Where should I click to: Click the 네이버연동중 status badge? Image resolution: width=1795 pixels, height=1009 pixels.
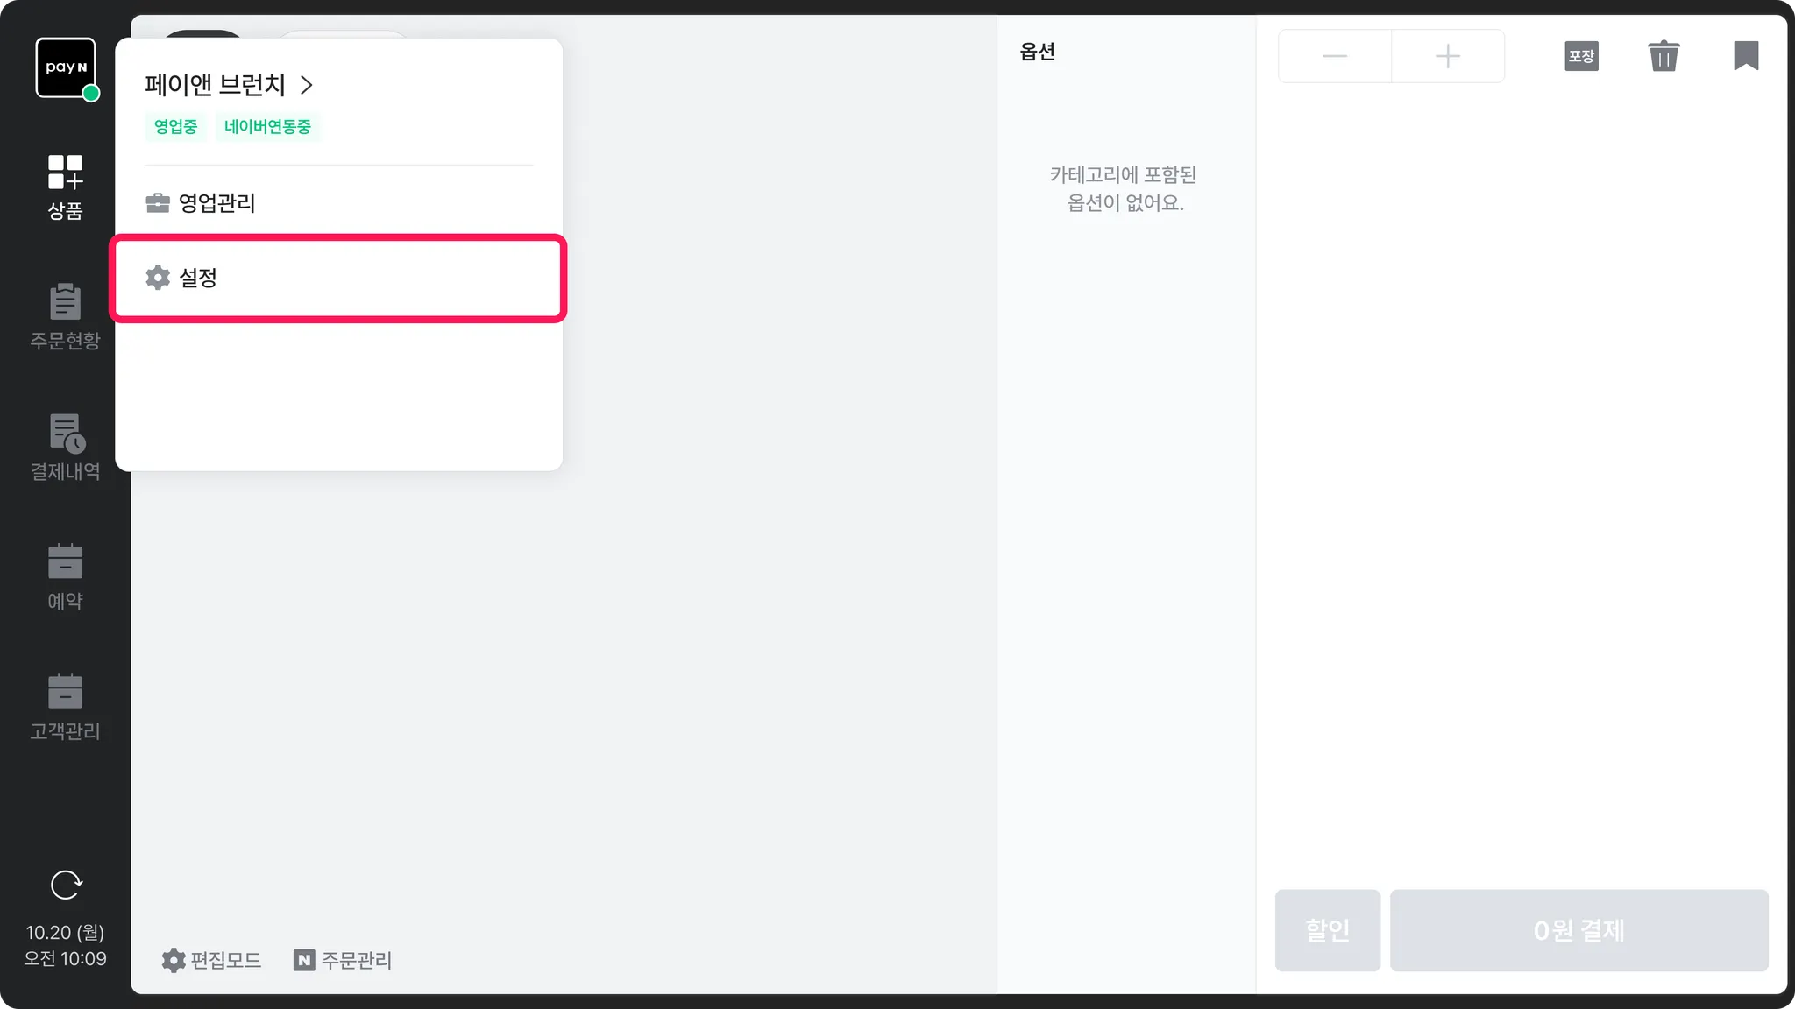click(x=267, y=127)
